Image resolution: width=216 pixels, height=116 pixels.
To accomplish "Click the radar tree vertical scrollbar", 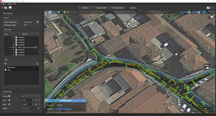I will [x=38, y=51].
